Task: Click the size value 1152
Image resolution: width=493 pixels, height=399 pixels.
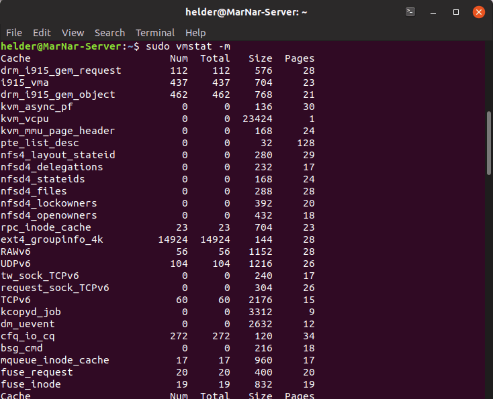Action: point(261,251)
